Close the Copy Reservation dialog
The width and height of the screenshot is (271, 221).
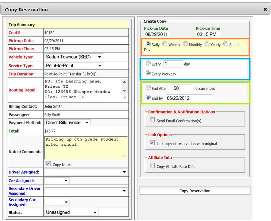[265, 9]
